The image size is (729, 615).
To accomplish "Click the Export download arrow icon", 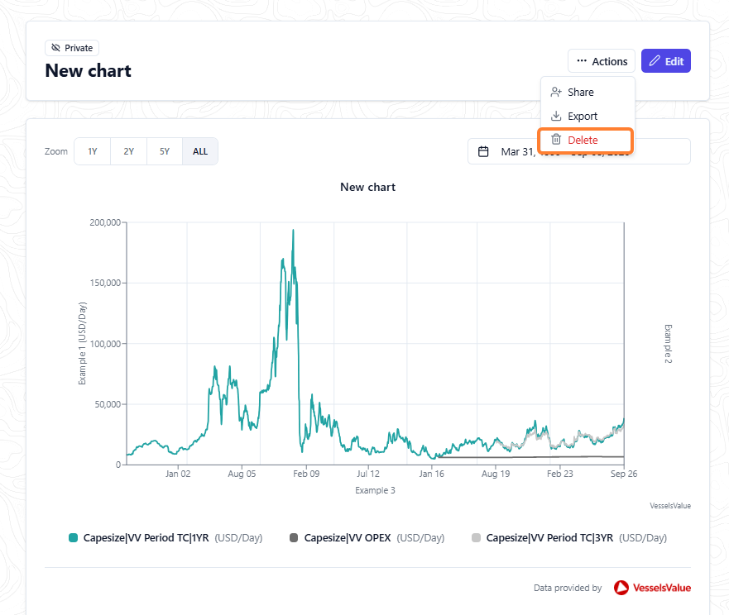I will tap(556, 116).
